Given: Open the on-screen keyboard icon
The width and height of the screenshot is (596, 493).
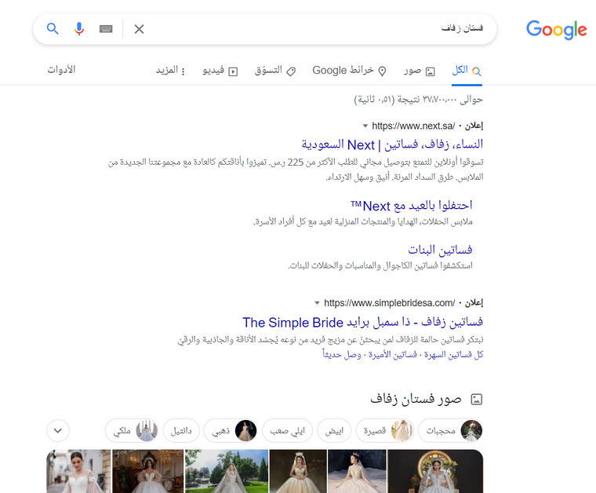Looking at the screenshot, I should [106, 29].
